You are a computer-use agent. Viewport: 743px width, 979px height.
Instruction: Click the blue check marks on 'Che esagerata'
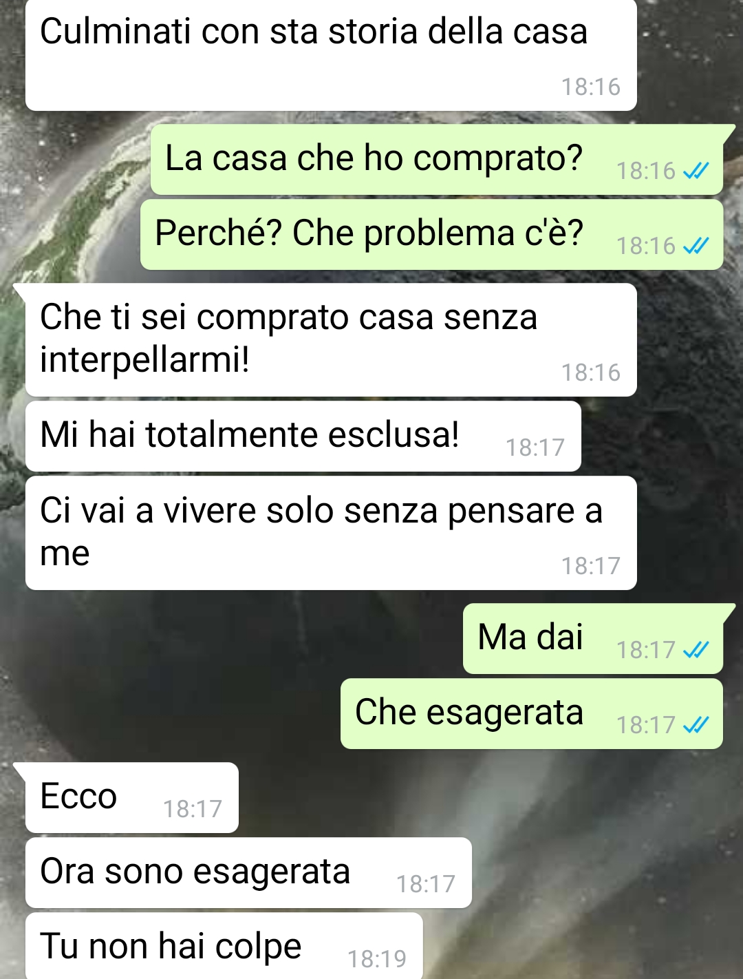coord(696,724)
